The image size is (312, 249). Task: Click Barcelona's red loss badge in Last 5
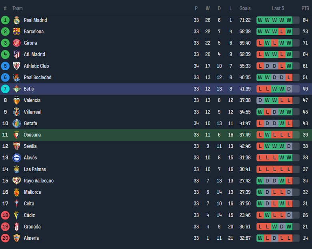tap(282, 32)
